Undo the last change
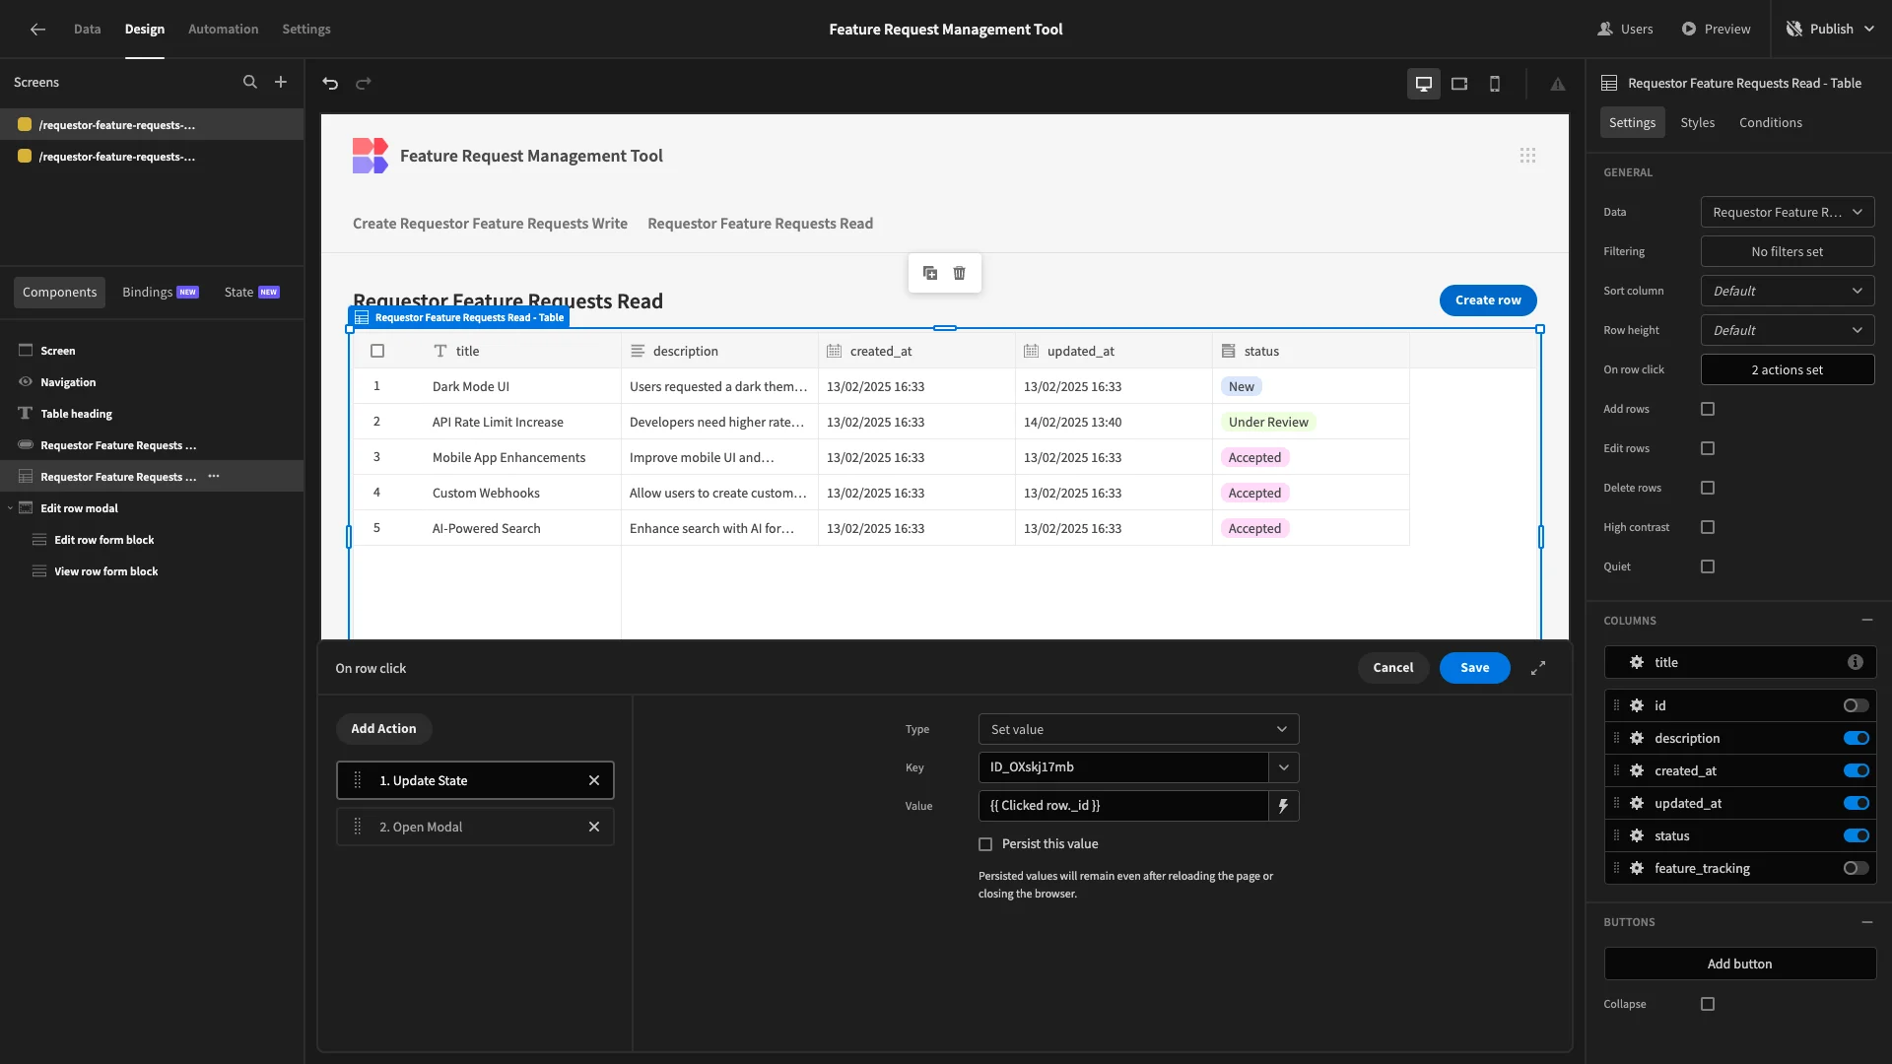 click(330, 84)
